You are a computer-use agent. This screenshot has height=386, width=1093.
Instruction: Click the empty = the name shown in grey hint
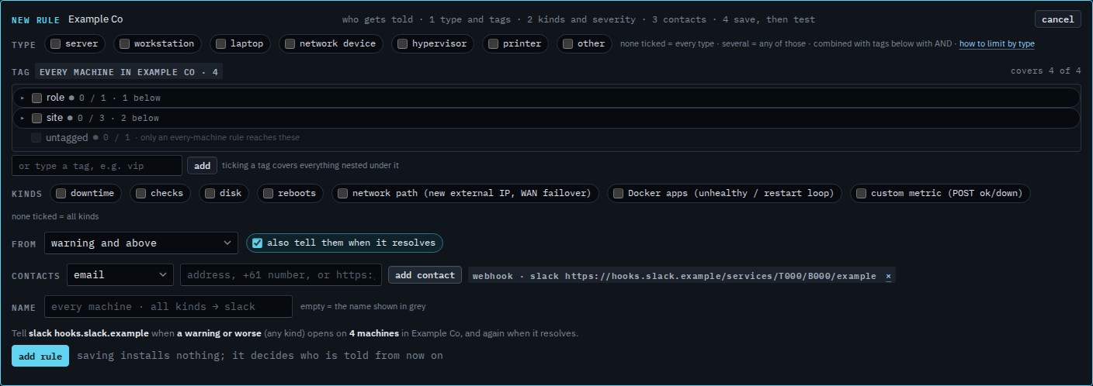[363, 306]
